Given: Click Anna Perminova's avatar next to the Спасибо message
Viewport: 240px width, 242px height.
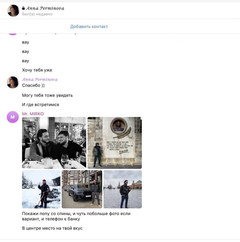Looking at the screenshot, I should (x=13, y=82).
